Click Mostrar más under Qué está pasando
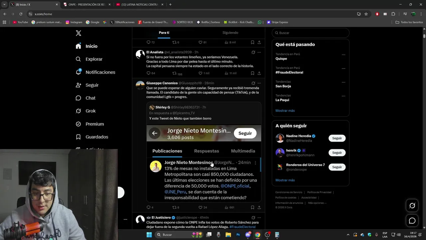The height and width of the screenshot is (240, 426). click(285, 111)
